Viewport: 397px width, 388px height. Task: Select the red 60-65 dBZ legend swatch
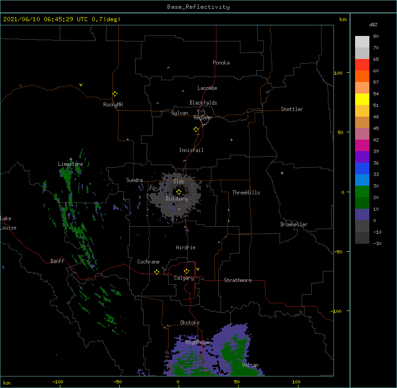(362, 65)
